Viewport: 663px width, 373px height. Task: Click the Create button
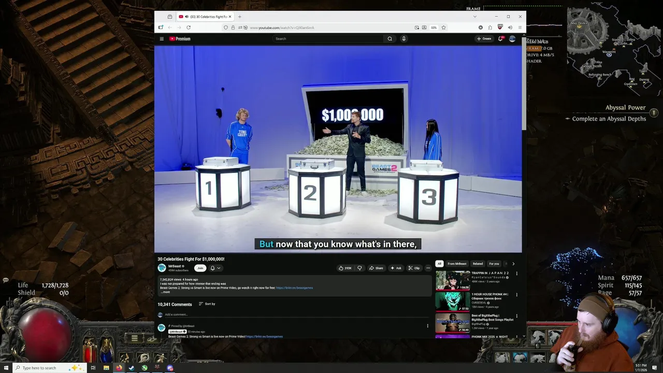[x=484, y=39]
